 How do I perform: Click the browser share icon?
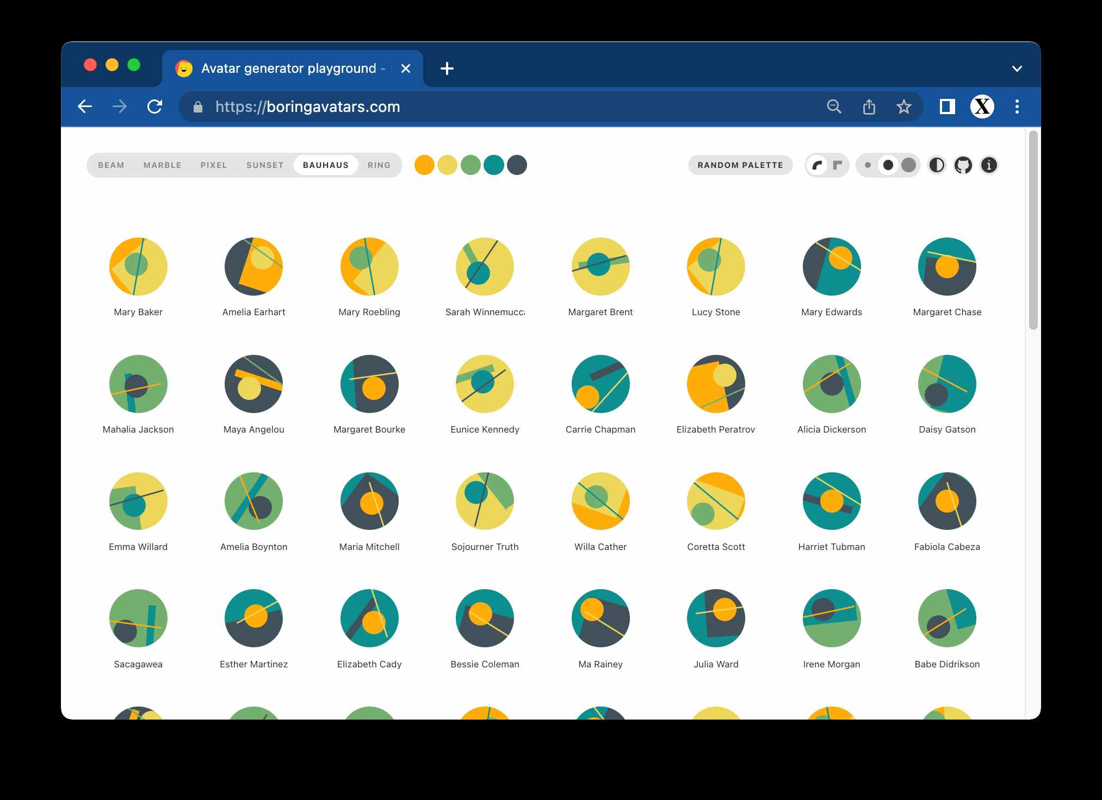pos(869,107)
